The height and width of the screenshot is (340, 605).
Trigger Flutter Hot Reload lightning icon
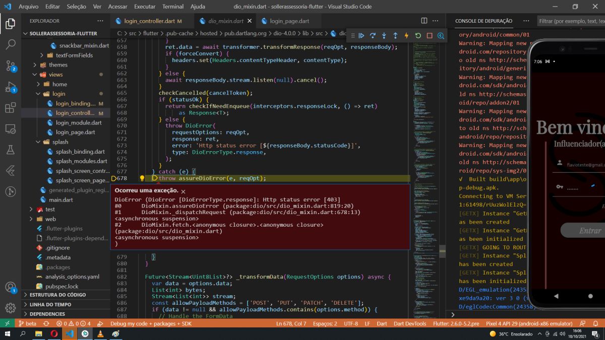[406, 36]
